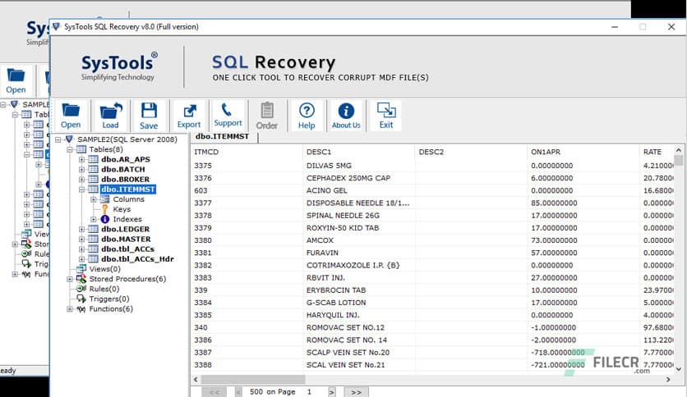
Task: Expand the dbo.MASTER table node
Action: pyautogui.click(x=82, y=240)
